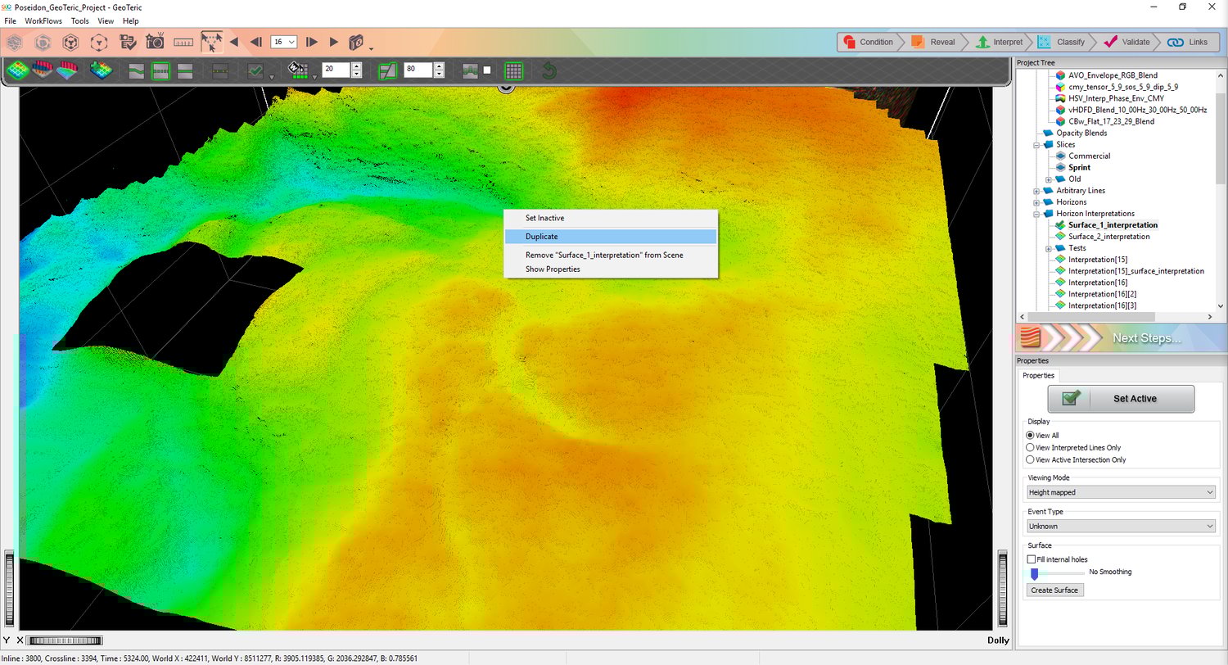Click the grid display icon on toolbar

pos(513,70)
